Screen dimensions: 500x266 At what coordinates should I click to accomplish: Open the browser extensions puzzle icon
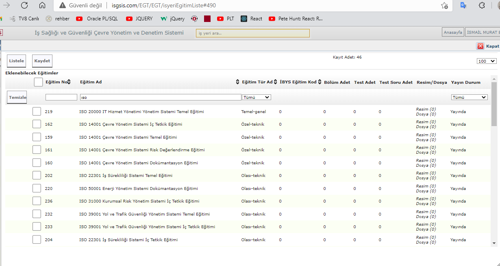[x=482, y=5]
